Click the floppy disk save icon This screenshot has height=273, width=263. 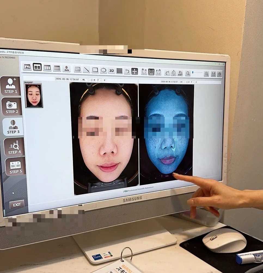point(213,74)
